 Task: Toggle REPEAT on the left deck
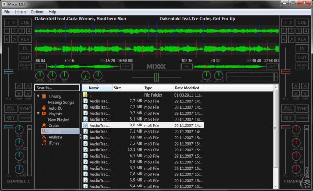(x=126, y=66)
